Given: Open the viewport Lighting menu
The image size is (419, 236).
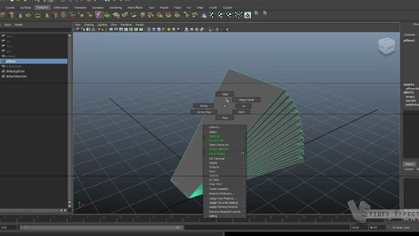Looking at the screenshot, I should click(102, 25).
